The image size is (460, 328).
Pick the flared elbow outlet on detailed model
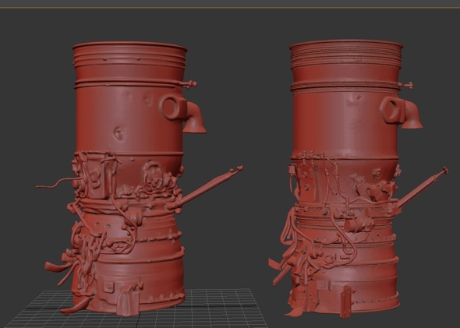(412, 116)
